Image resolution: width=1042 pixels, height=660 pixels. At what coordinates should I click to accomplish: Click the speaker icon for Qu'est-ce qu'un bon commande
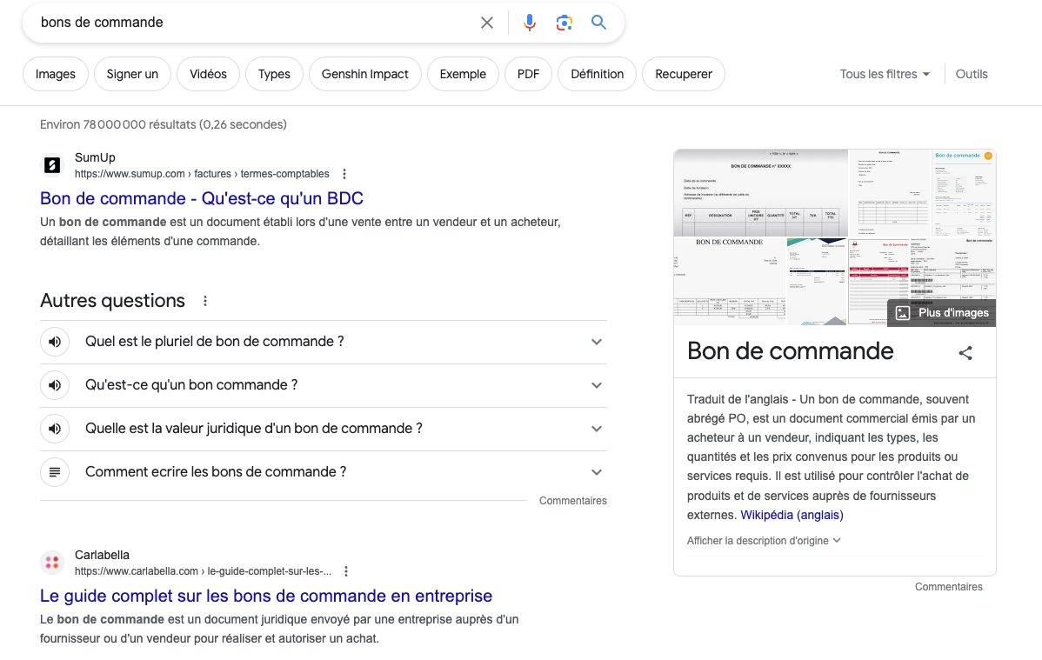pyautogui.click(x=55, y=385)
